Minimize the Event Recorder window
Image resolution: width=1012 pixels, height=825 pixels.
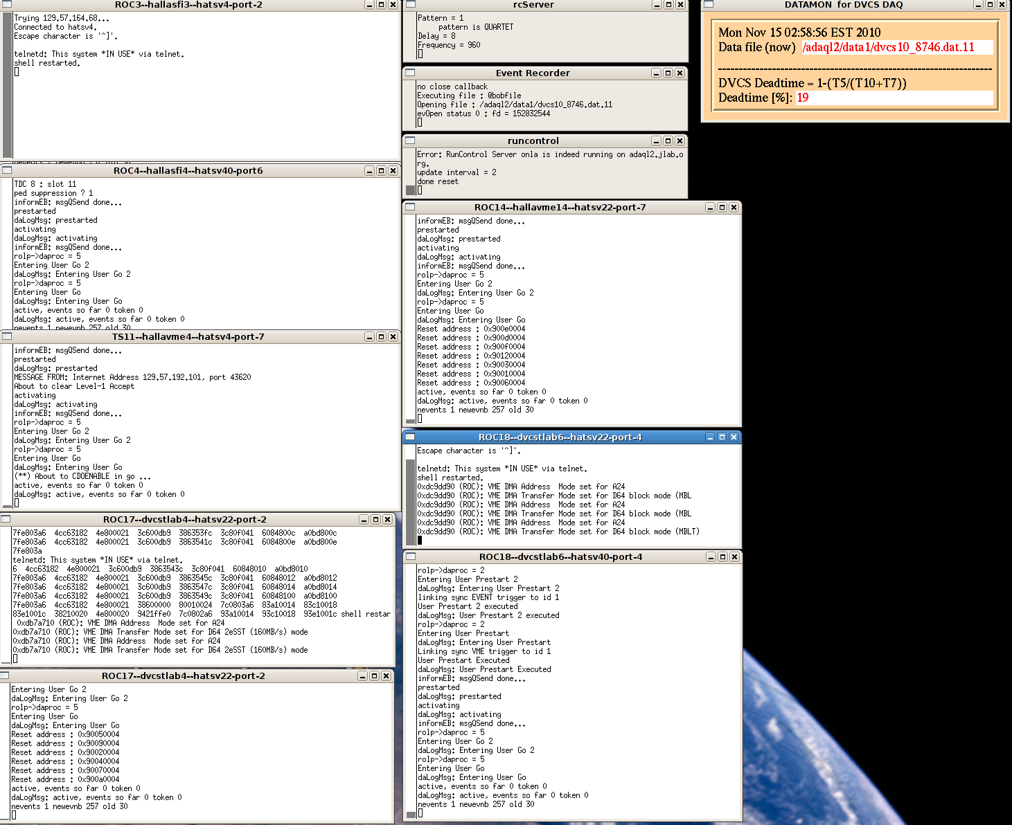[656, 73]
